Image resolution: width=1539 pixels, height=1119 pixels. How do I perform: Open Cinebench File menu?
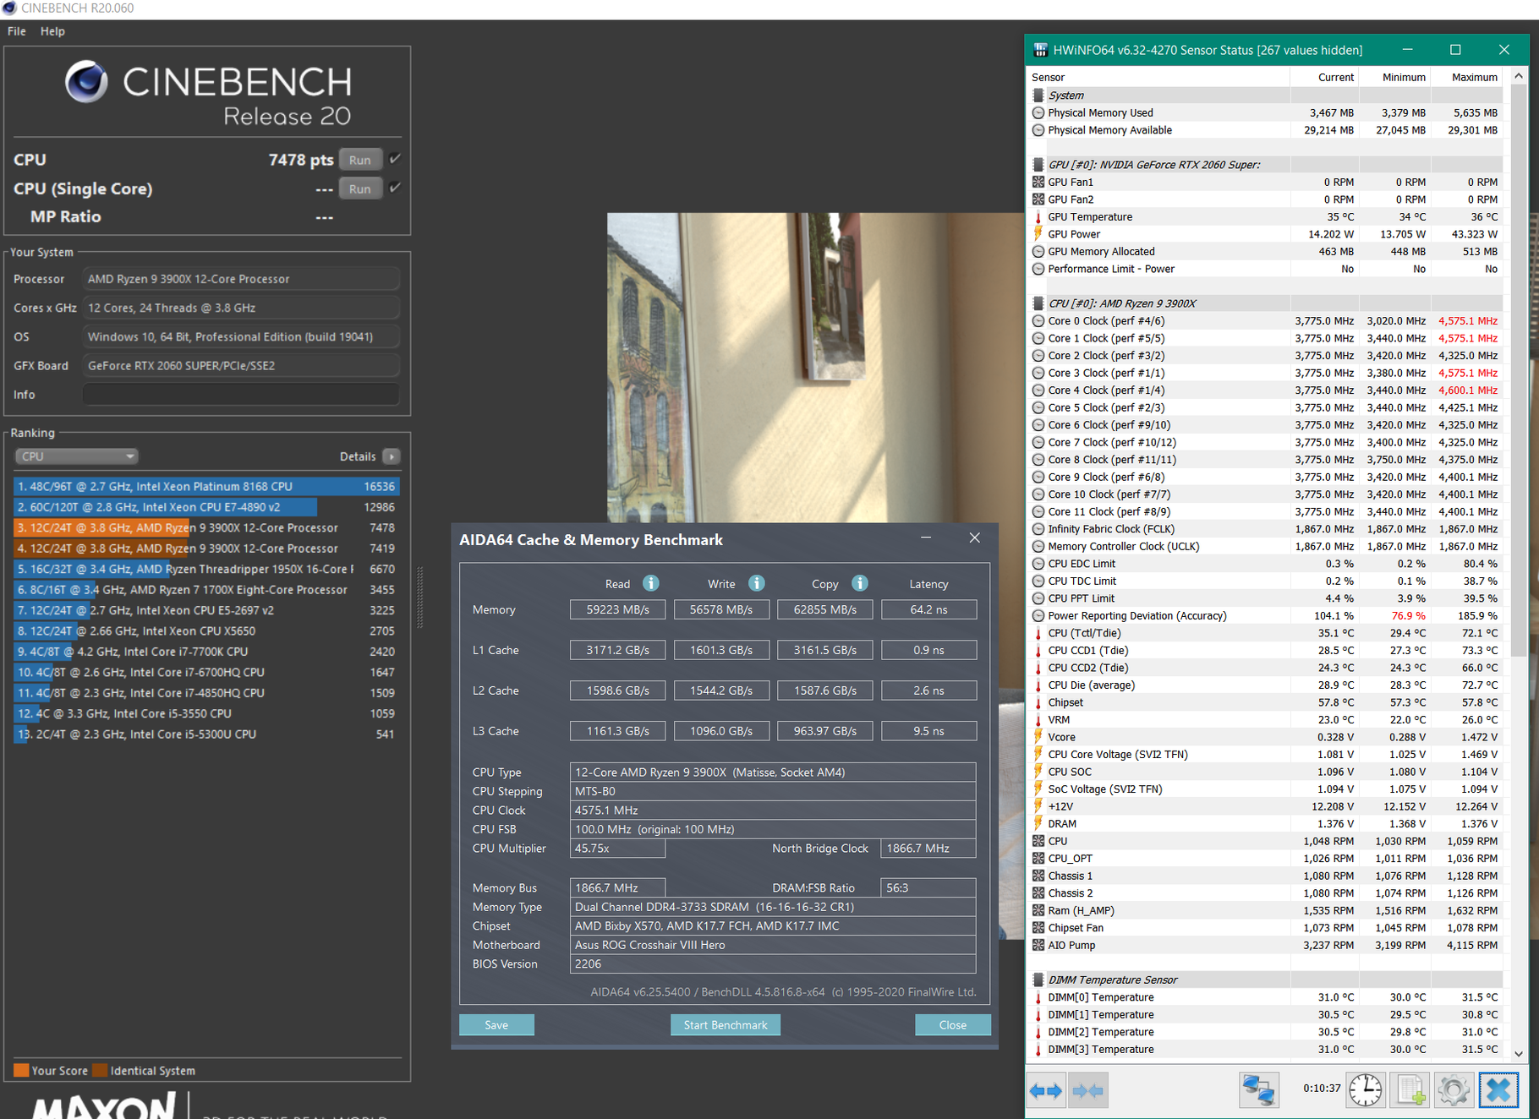coord(16,31)
